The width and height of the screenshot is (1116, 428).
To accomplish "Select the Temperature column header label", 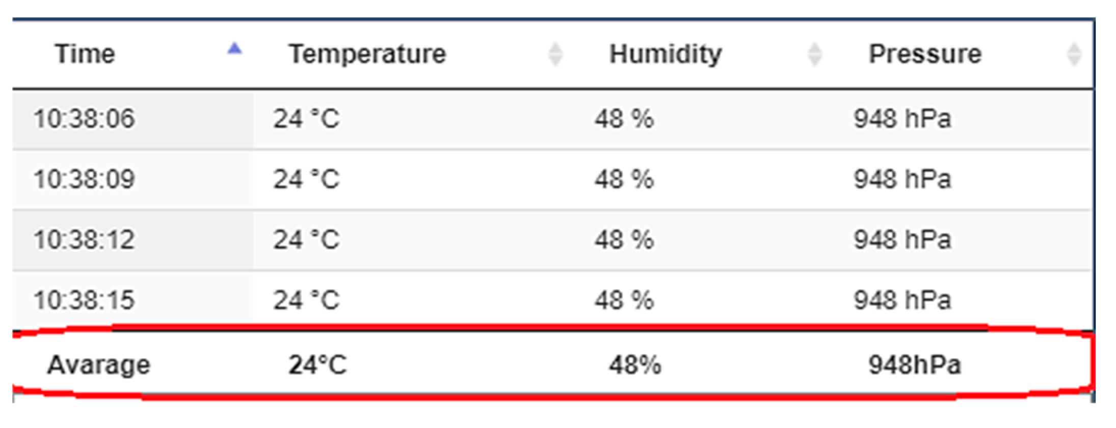I will point(367,54).
